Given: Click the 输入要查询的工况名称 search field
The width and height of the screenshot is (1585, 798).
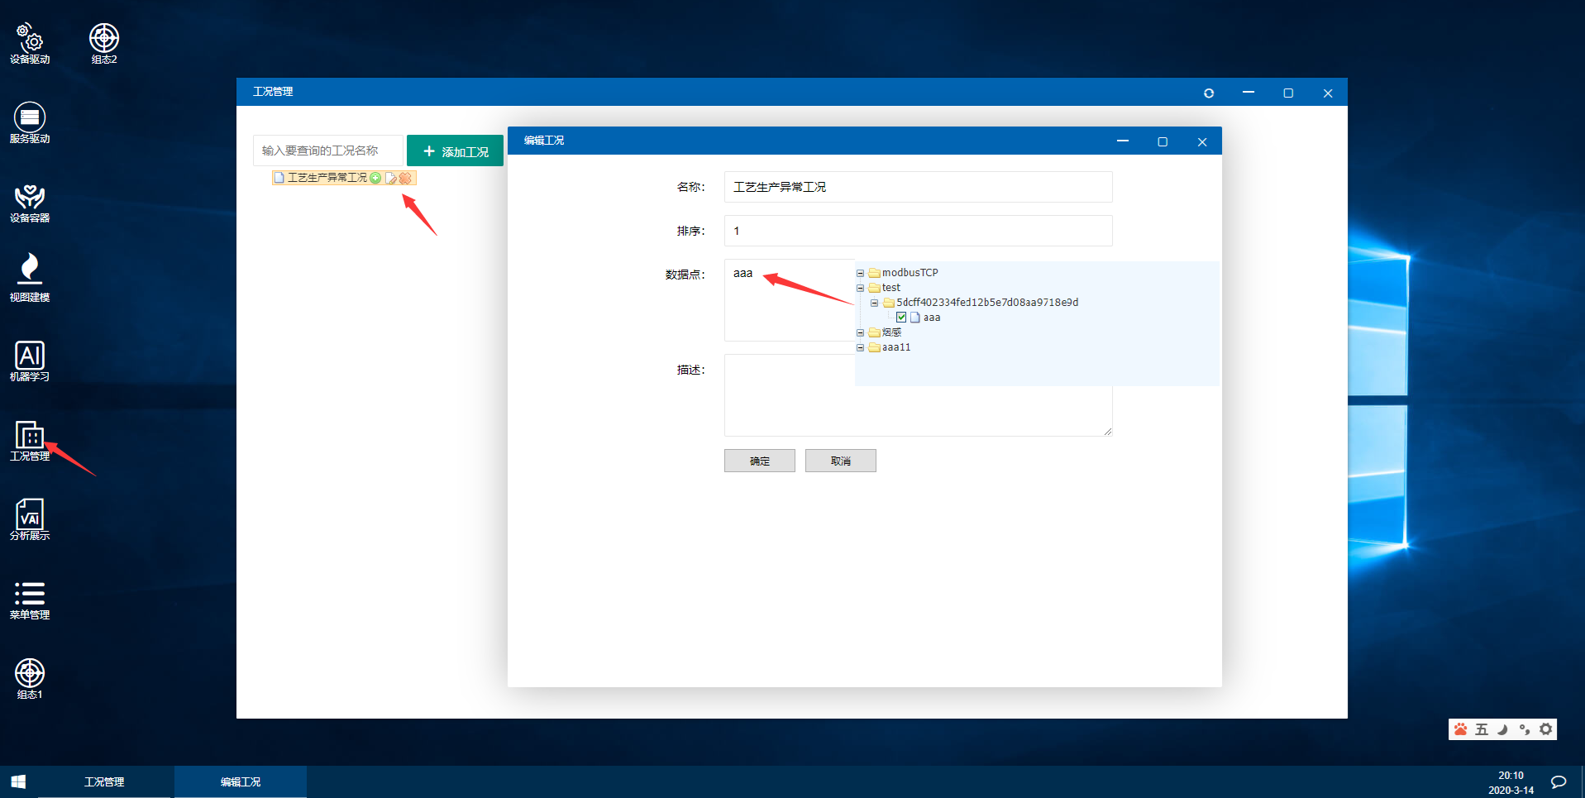Looking at the screenshot, I should point(328,151).
